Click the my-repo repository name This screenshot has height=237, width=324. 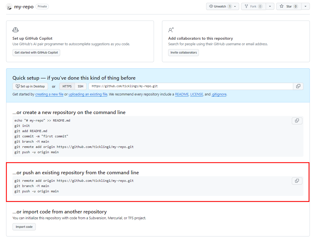click(24, 7)
